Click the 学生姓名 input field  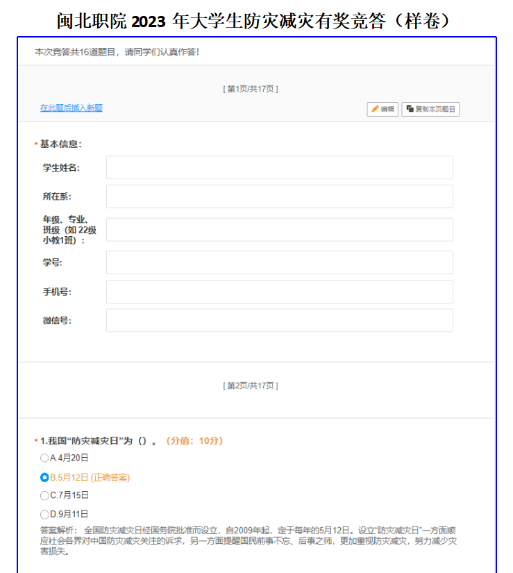pos(279,168)
